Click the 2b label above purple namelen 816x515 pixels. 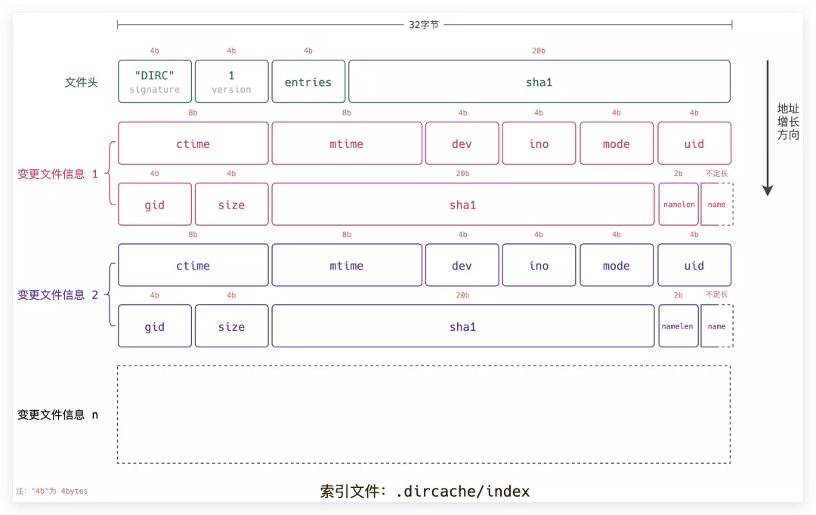tap(678, 295)
